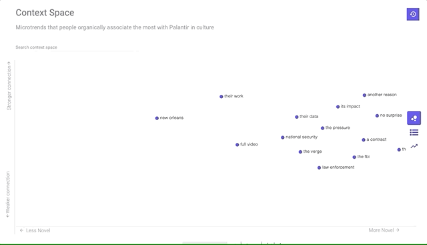Viewport: 427px width, 245px height.
Task: Select the 'full video' data point
Action: pos(238,145)
